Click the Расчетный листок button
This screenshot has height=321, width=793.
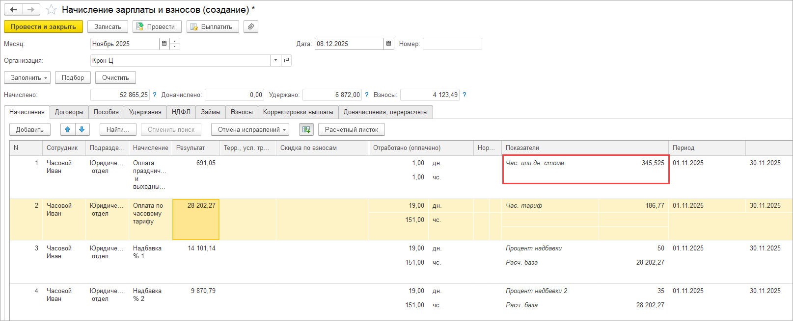351,129
